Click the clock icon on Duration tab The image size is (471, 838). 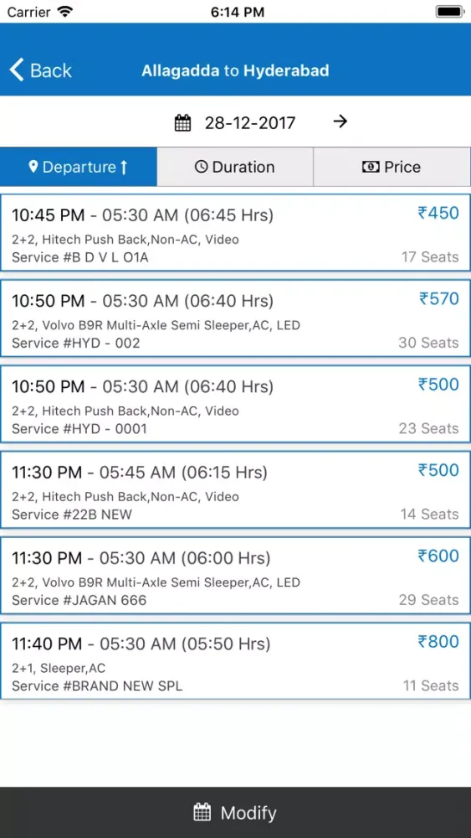coord(201,167)
